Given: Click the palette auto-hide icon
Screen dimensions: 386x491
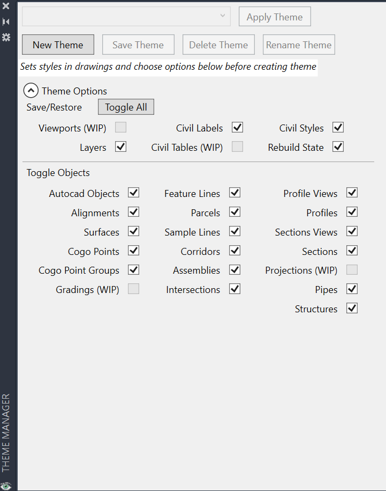Looking at the screenshot, I should [x=6, y=21].
